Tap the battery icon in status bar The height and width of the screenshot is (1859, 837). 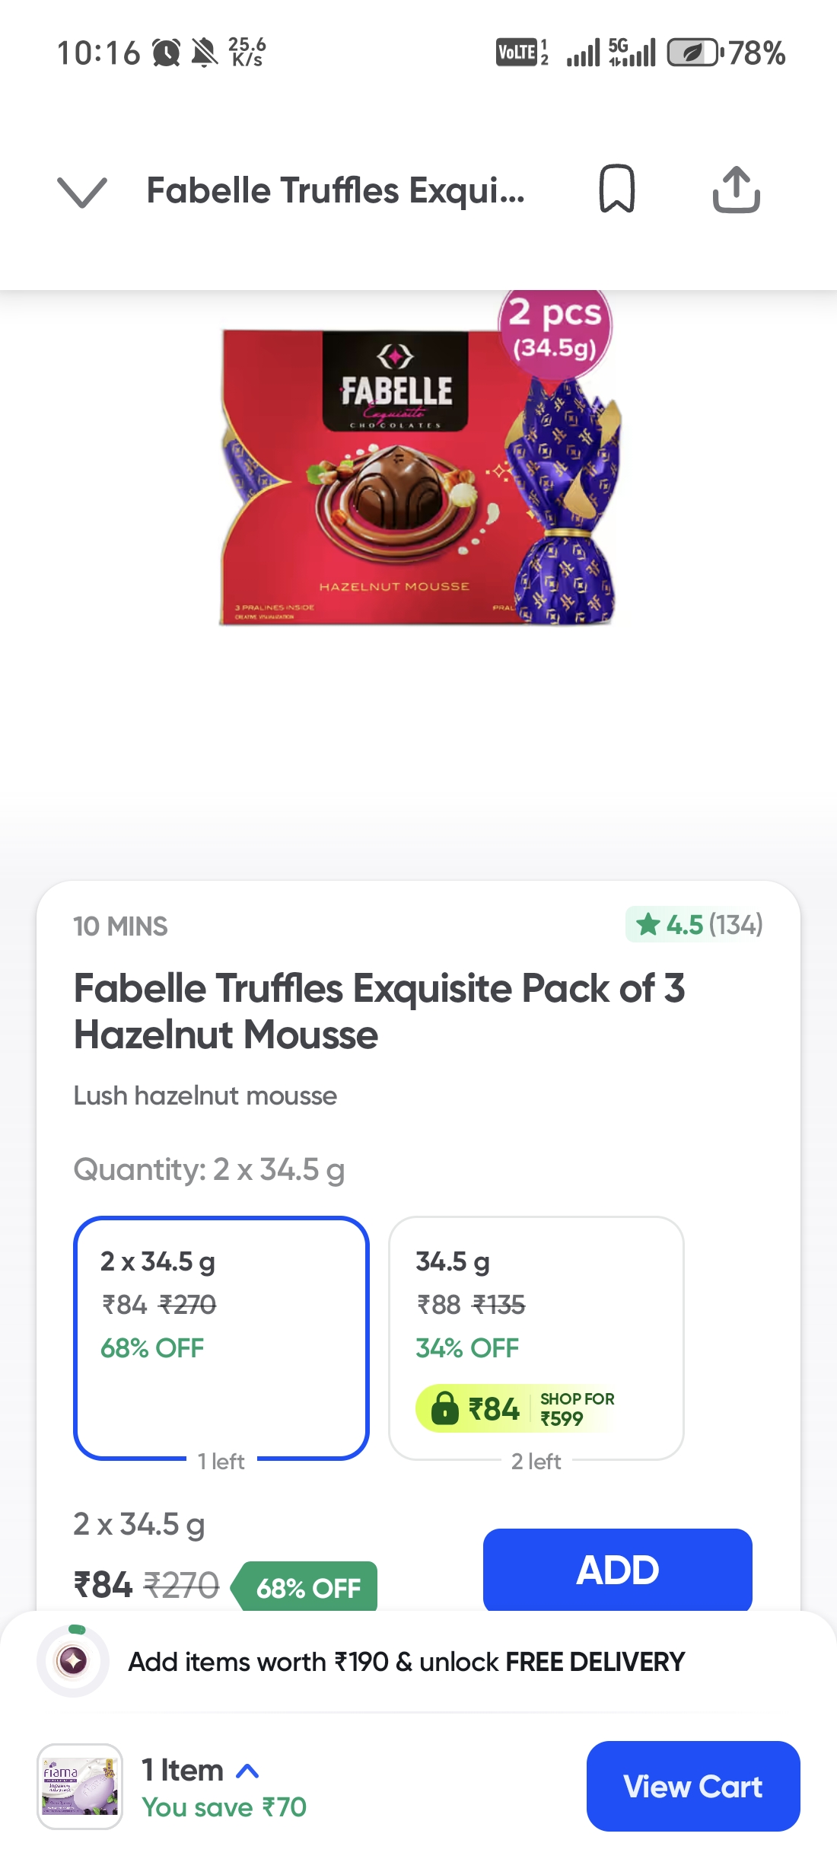tap(692, 53)
